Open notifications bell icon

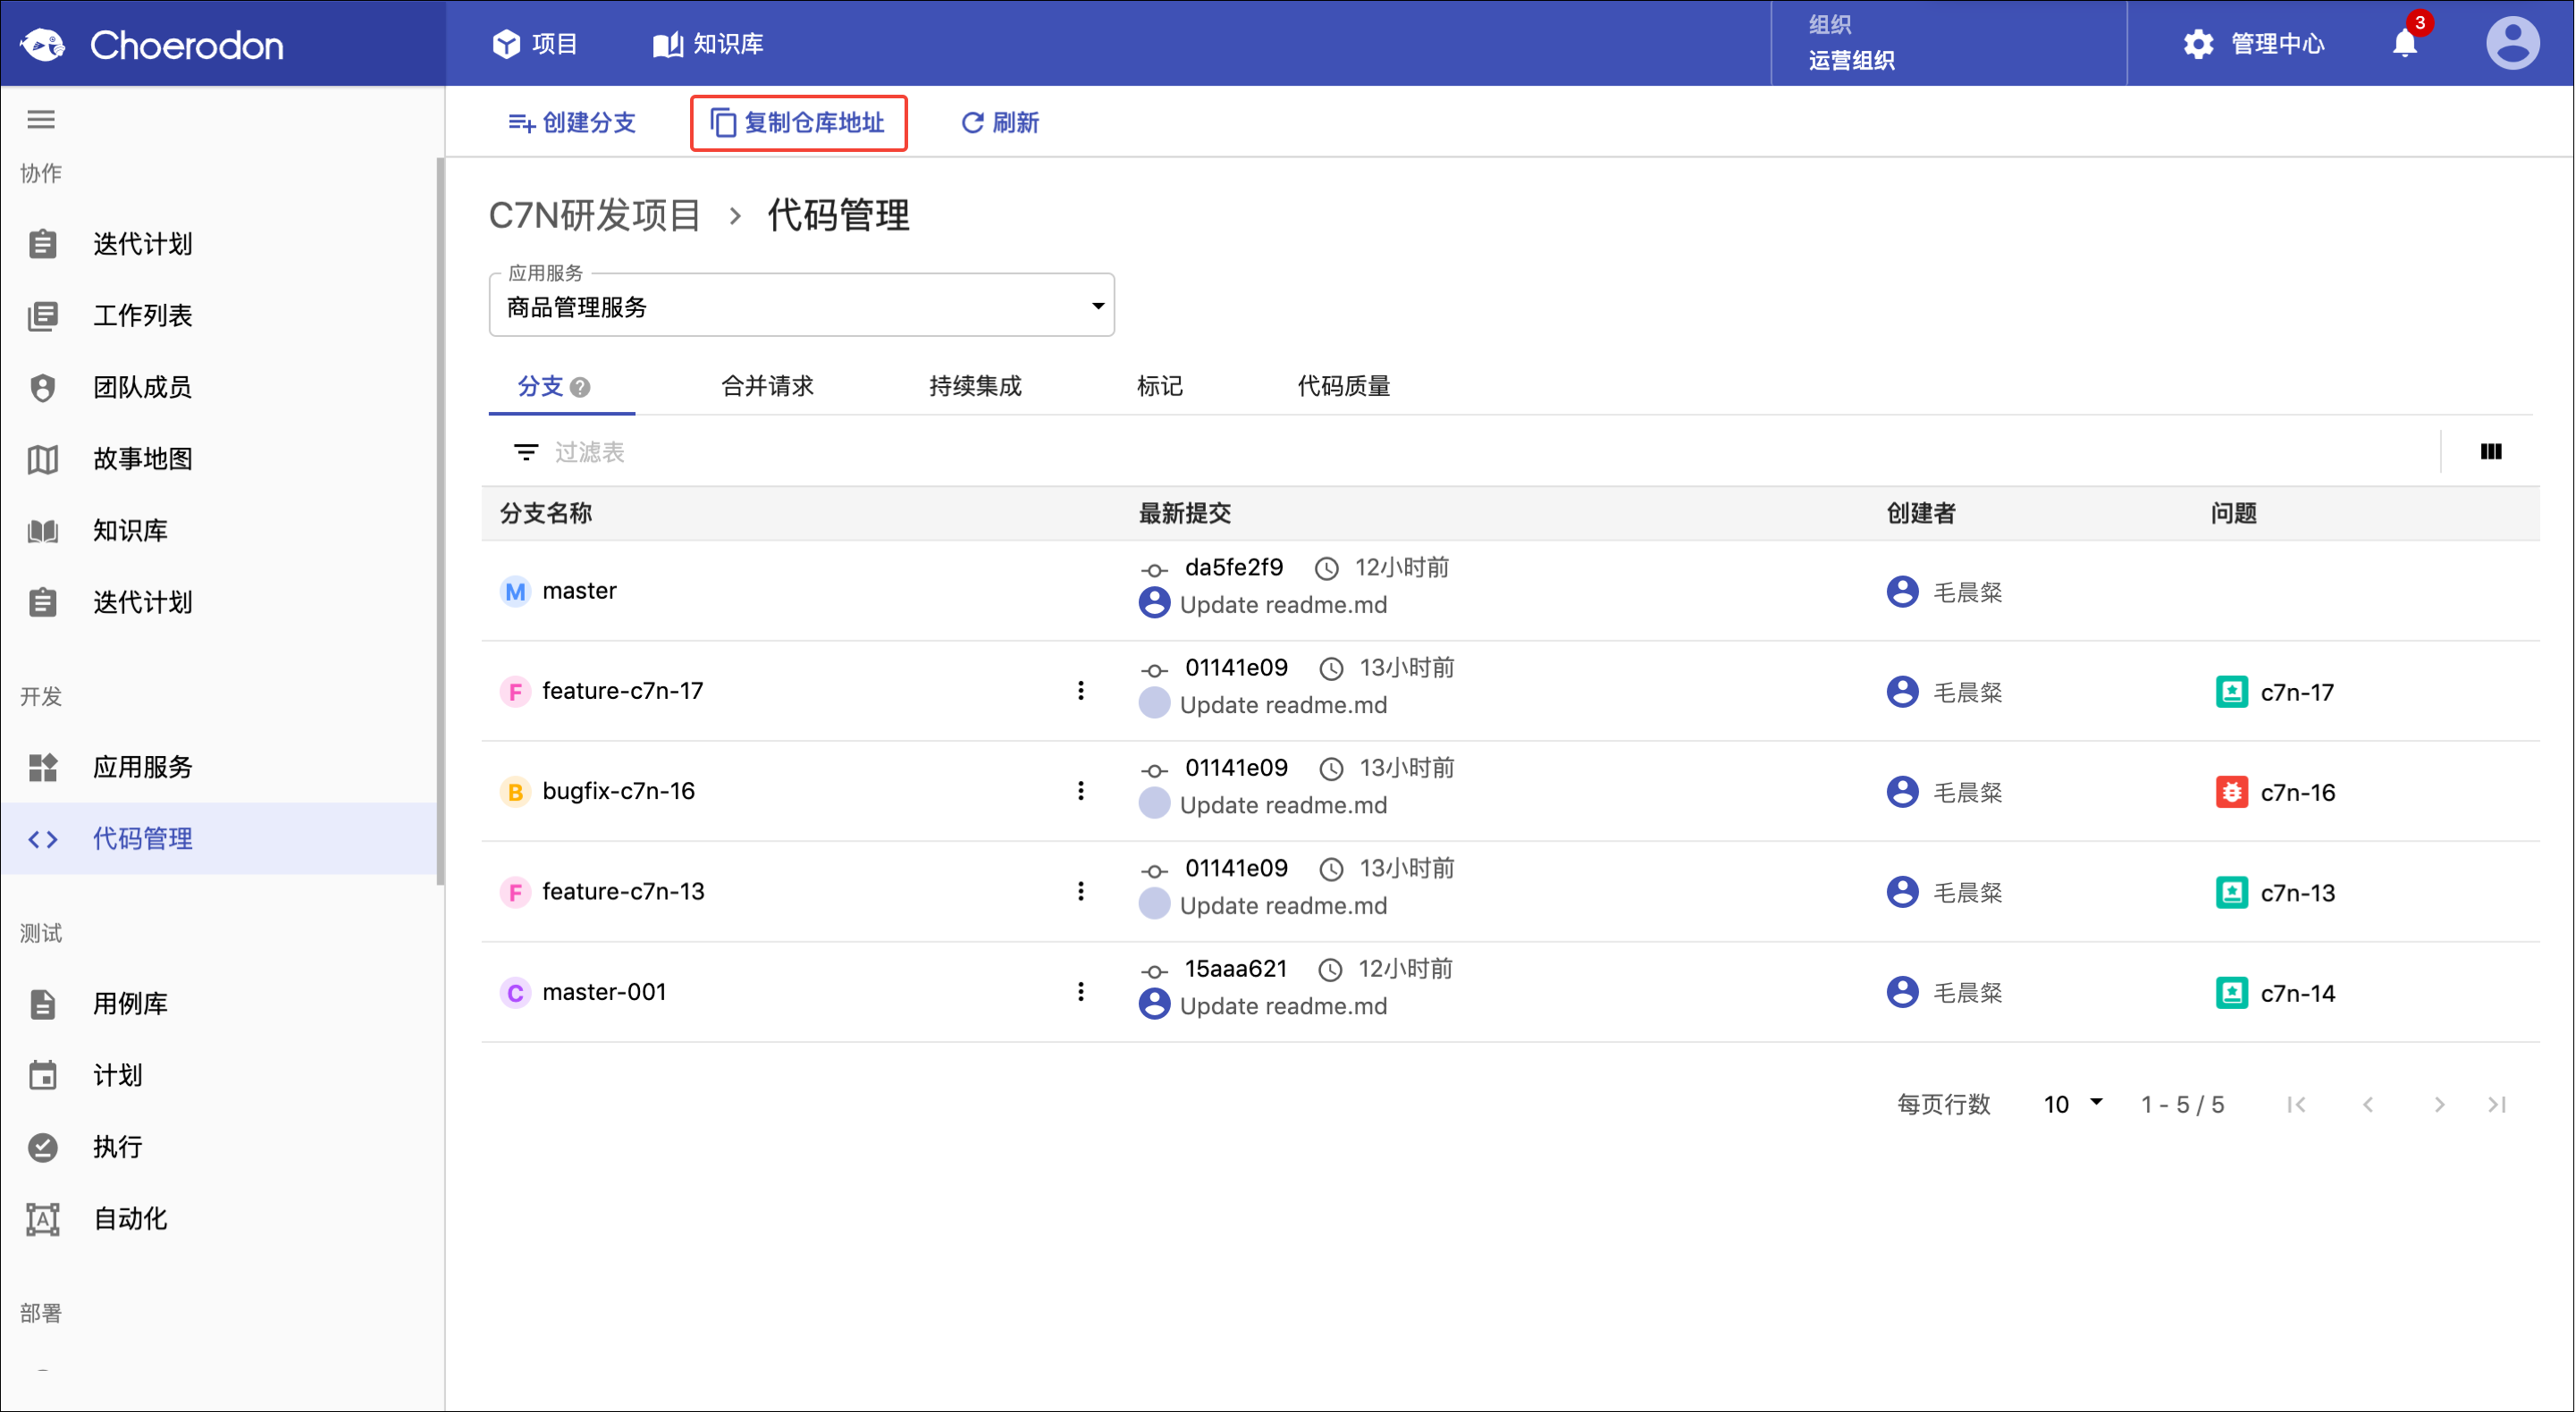tap(2405, 44)
